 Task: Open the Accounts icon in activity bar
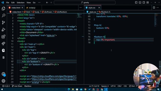coord(3,74)
